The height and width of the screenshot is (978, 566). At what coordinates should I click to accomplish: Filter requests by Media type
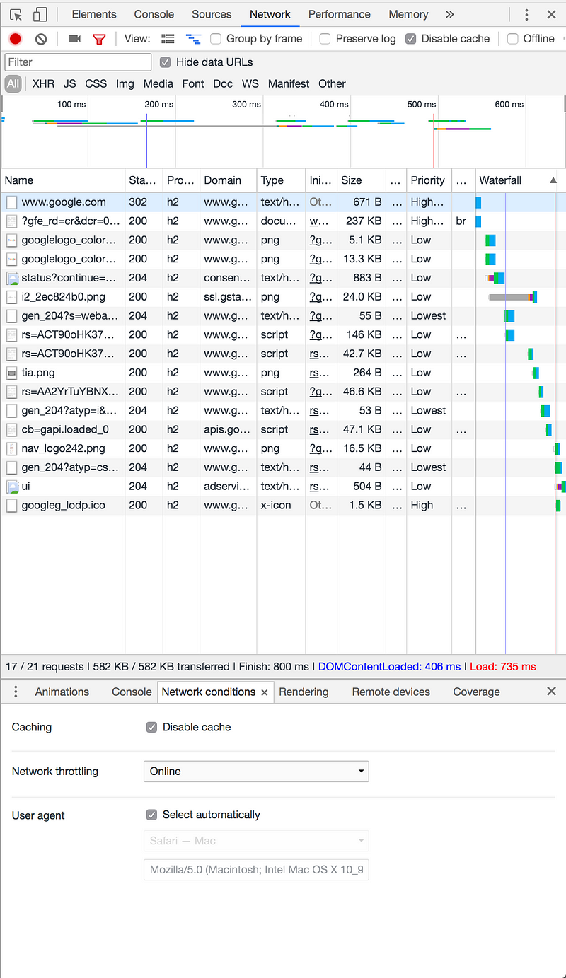pos(158,83)
